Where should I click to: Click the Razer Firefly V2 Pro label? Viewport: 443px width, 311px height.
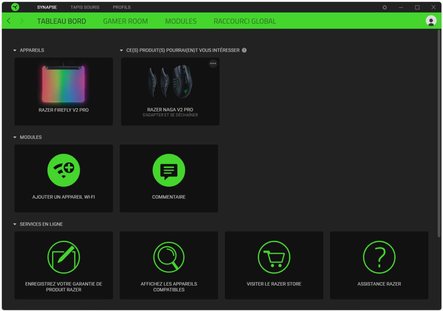click(x=64, y=110)
